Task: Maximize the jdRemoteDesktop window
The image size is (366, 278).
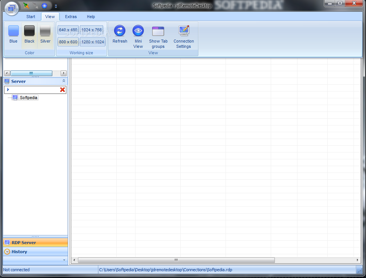Action: (x=340, y=3)
